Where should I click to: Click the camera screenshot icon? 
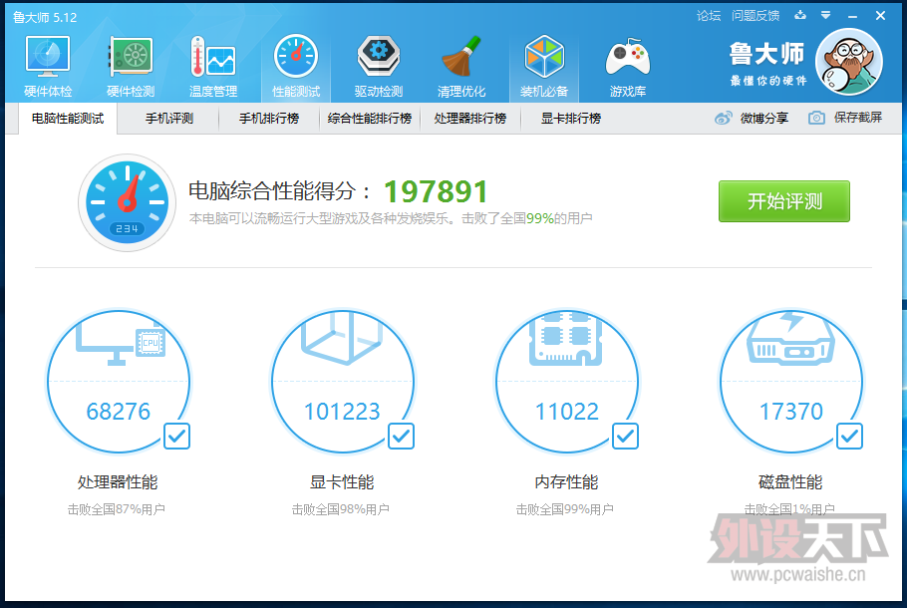[x=816, y=118]
